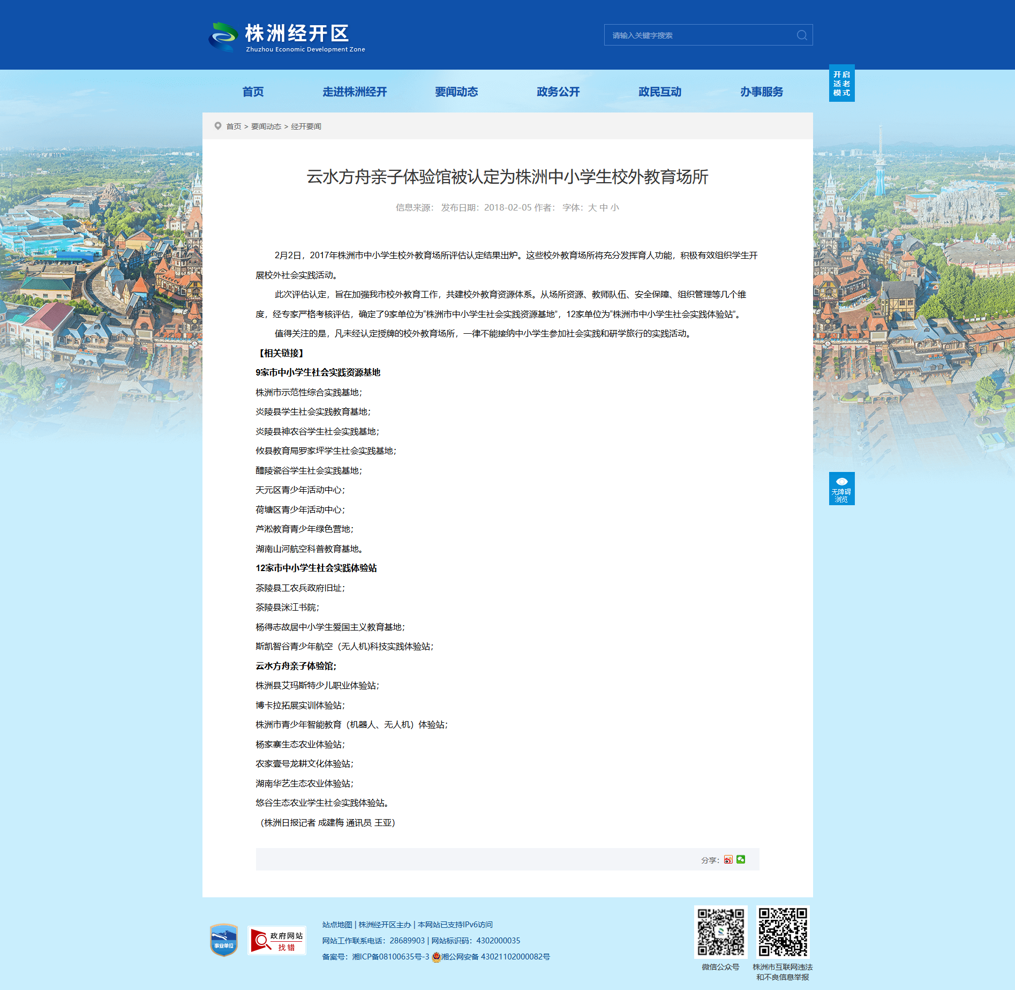The height and width of the screenshot is (990, 1015).
Task: Click the 湘公网安备 police emblem
Action: pos(436,957)
